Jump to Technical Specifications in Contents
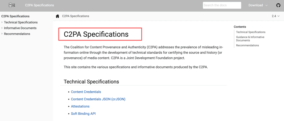This screenshot has width=284, height=121. point(251,32)
